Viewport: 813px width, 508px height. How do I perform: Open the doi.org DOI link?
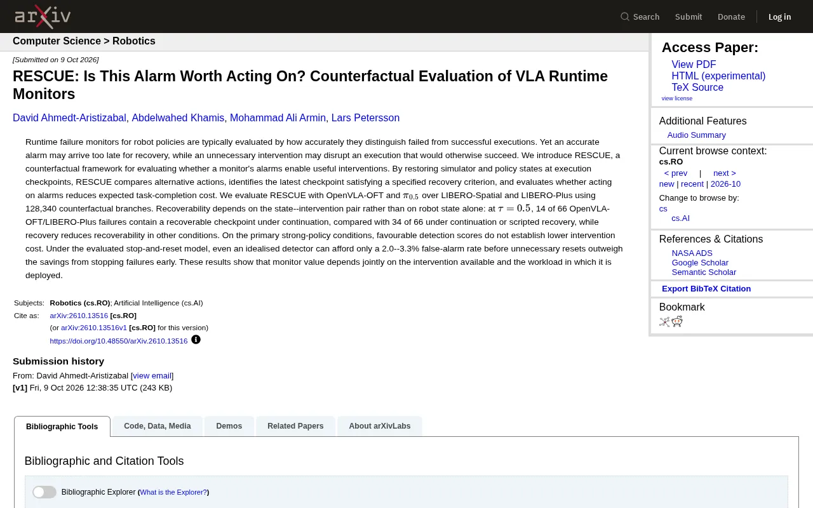(119, 341)
